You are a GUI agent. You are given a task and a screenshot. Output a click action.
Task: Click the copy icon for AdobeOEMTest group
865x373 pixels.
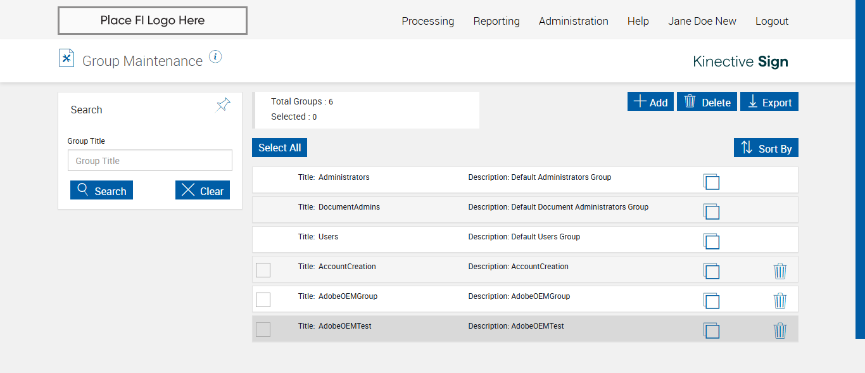[x=712, y=331]
